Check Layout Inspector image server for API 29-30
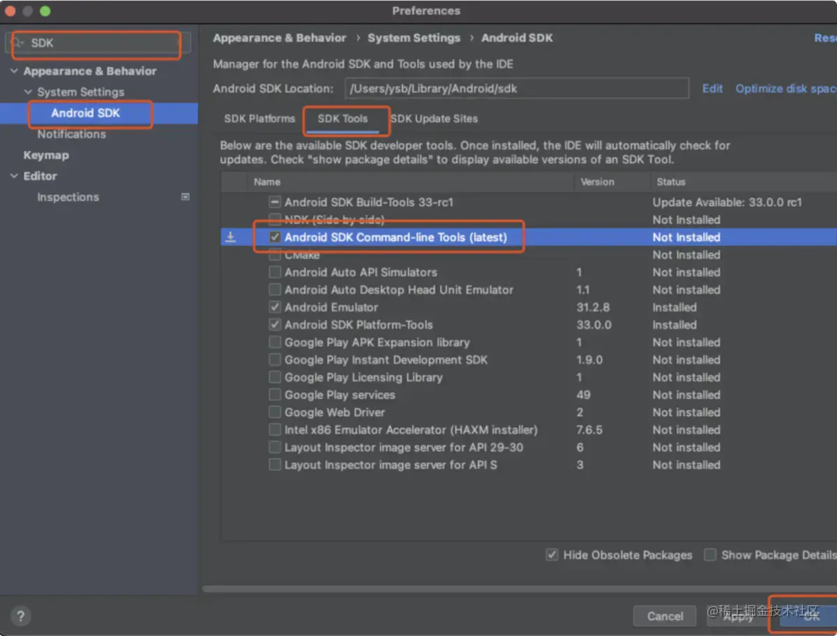 point(275,448)
